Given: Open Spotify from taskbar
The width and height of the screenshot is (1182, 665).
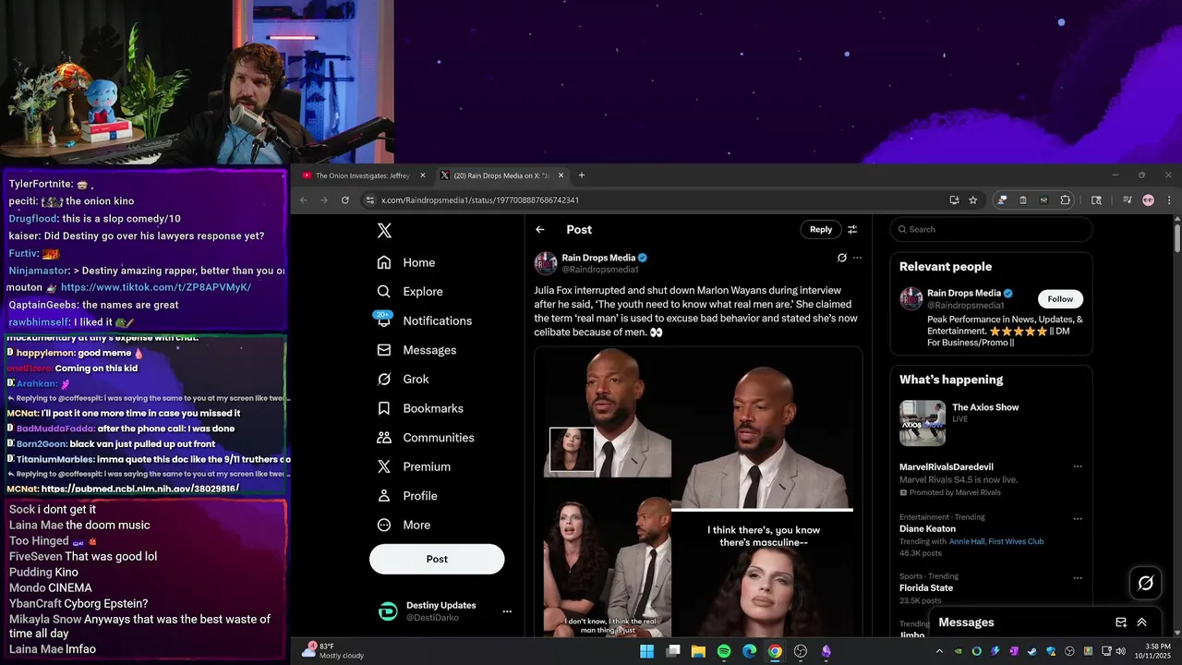Looking at the screenshot, I should click(x=724, y=651).
